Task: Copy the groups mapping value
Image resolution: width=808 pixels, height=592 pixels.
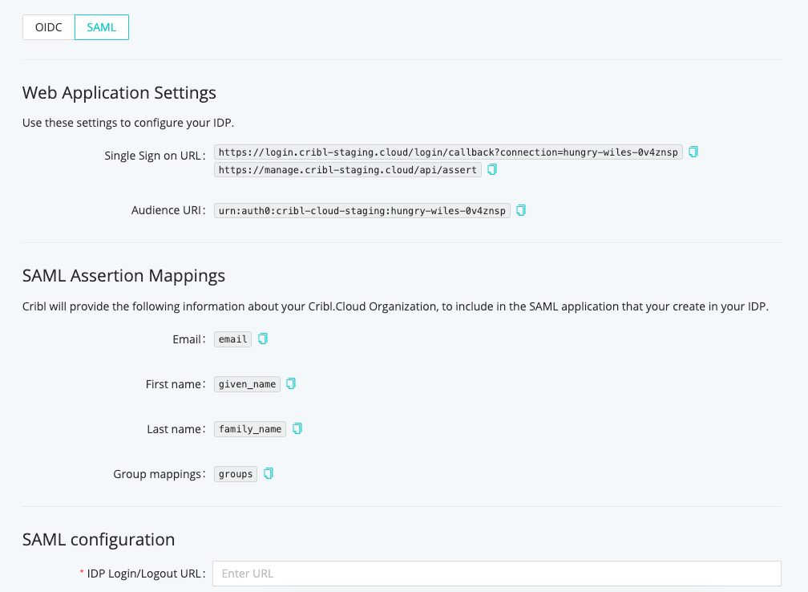Action: pos(269,473)
